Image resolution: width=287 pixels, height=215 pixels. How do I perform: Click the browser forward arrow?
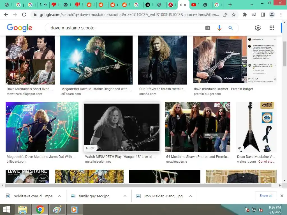15,15
